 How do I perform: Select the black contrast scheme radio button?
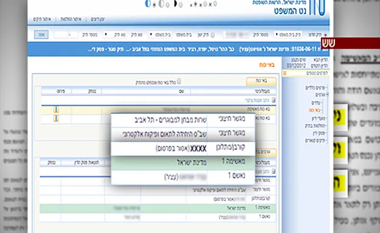pyautogui.click(x=180, y=5)
